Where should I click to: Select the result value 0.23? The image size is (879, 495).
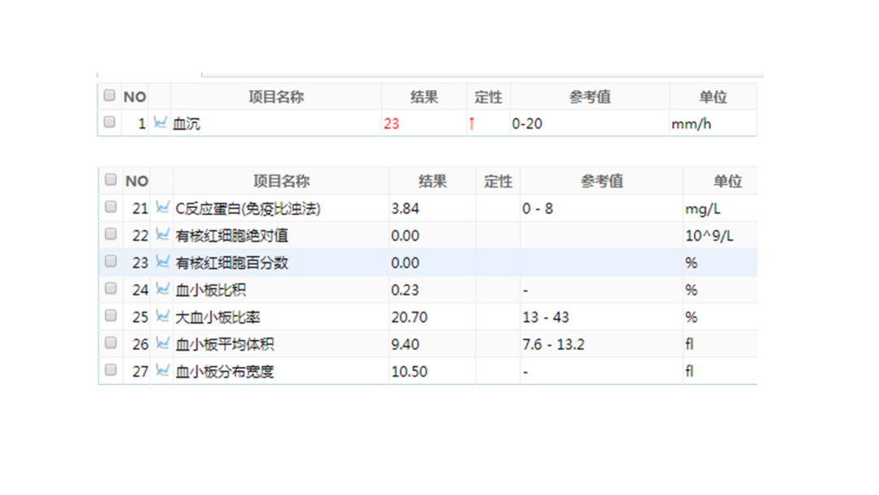pos(405,290)
